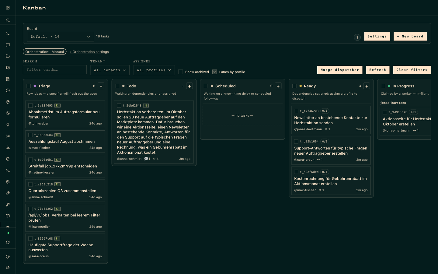This screenshot has width=438, height=274.
Task: Add a task to Triage with plus
Action: pos(101,86)
